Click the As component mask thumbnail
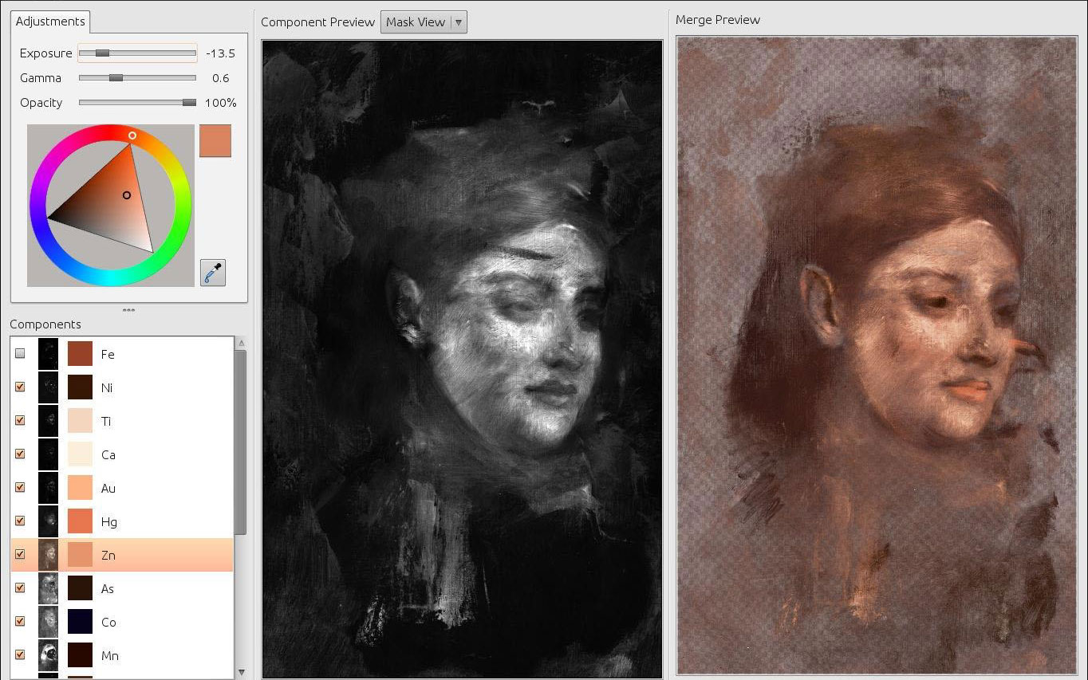The width and height of the screenshot is (1088, 680). (x=49, y=588)
